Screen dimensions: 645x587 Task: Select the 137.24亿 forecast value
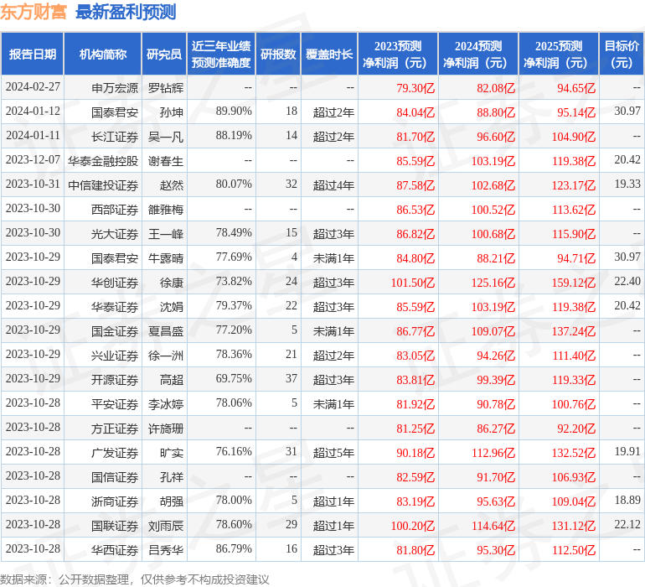[574, 330]
